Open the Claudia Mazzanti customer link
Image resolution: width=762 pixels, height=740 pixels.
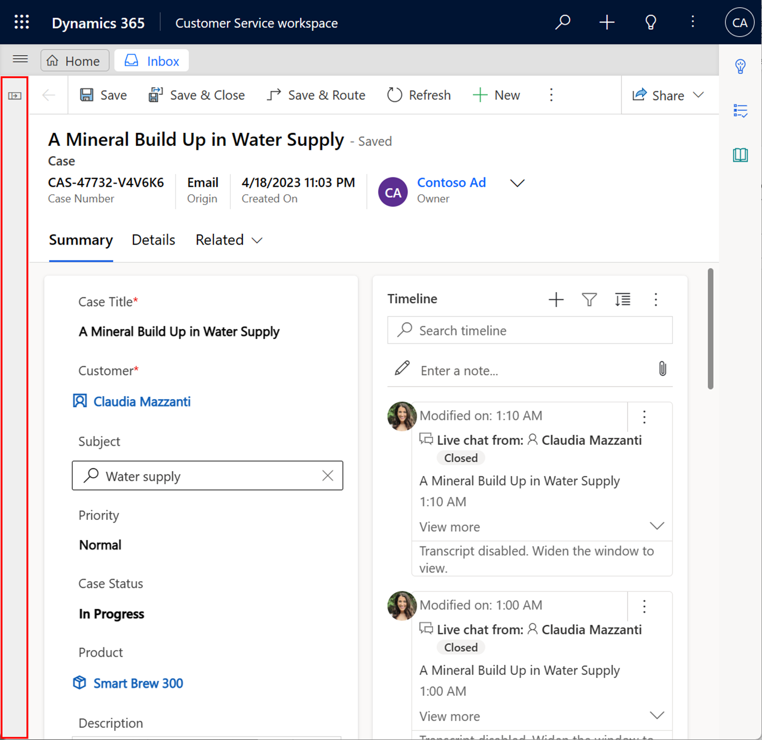point(142,401)
